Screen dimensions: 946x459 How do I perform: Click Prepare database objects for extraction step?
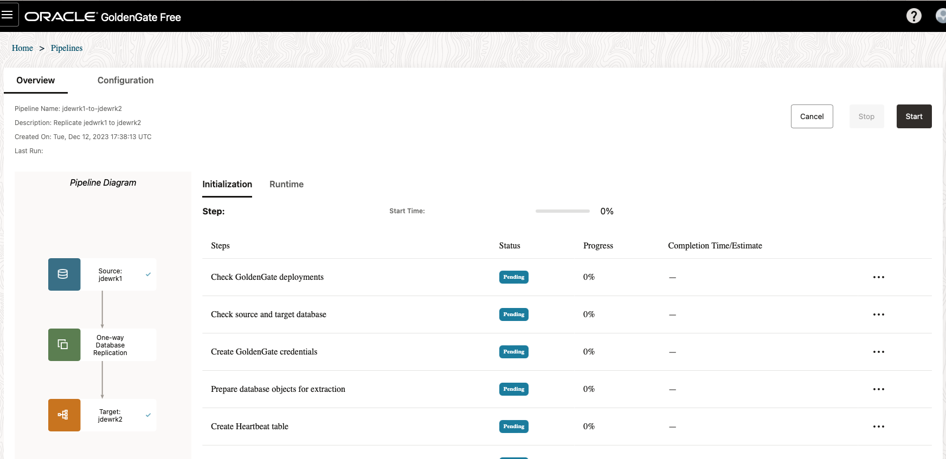278,389
